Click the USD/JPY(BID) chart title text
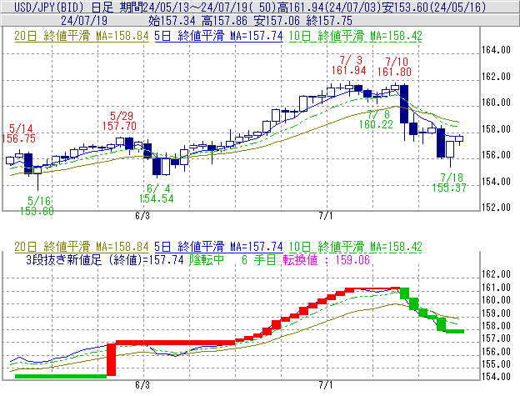 (x=48, y=7)
